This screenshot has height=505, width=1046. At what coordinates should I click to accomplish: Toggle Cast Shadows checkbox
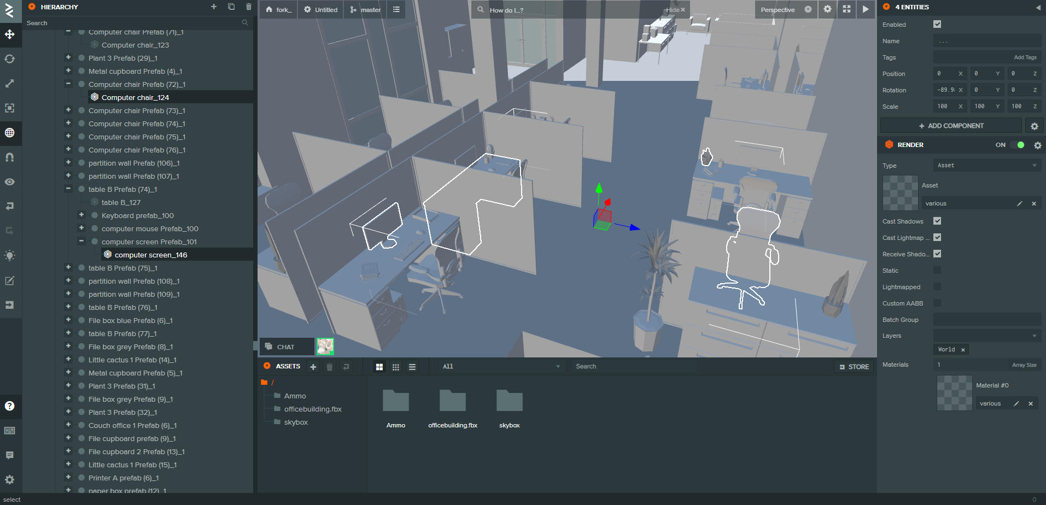pyautogui.click(x=937, y=221)
